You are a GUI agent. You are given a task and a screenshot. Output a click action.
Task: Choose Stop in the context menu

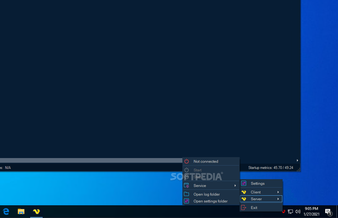pos(211,177)
